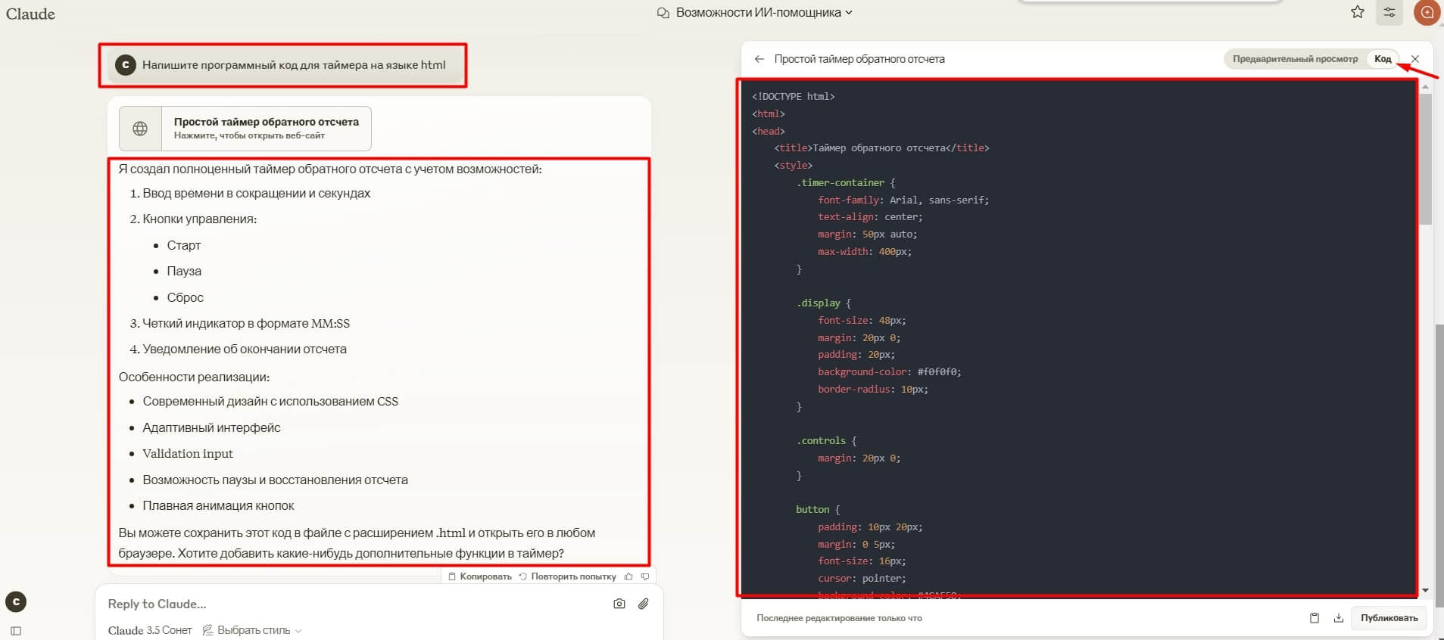Click the user avatar at bottom left

click(16, 602)
